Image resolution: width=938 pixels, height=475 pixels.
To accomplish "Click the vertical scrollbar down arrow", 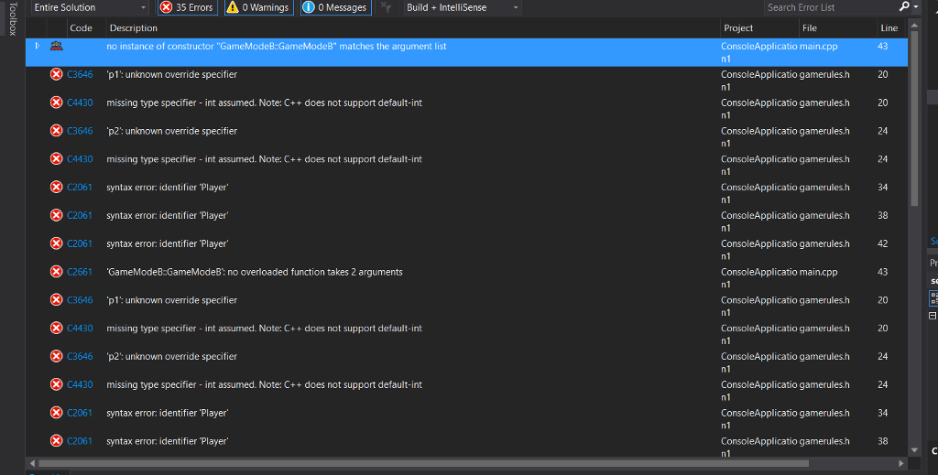I will pyautogui.click(x=914, y=450).
